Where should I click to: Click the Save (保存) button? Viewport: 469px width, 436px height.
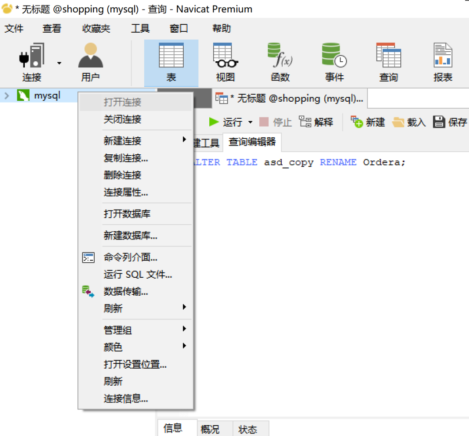point(450,122)
